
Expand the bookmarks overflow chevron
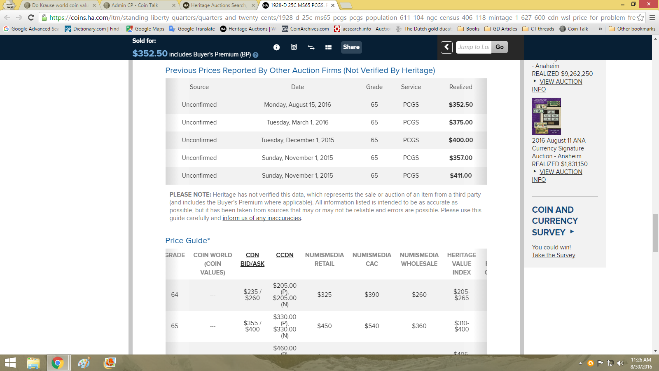point(600,29)
